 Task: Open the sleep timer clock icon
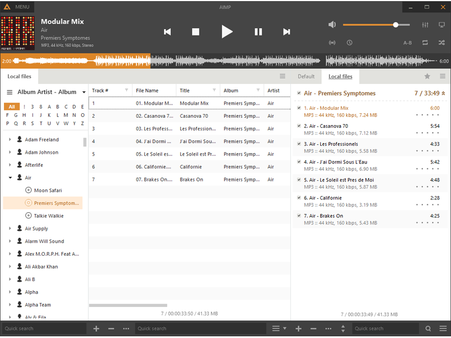[349, 43]
